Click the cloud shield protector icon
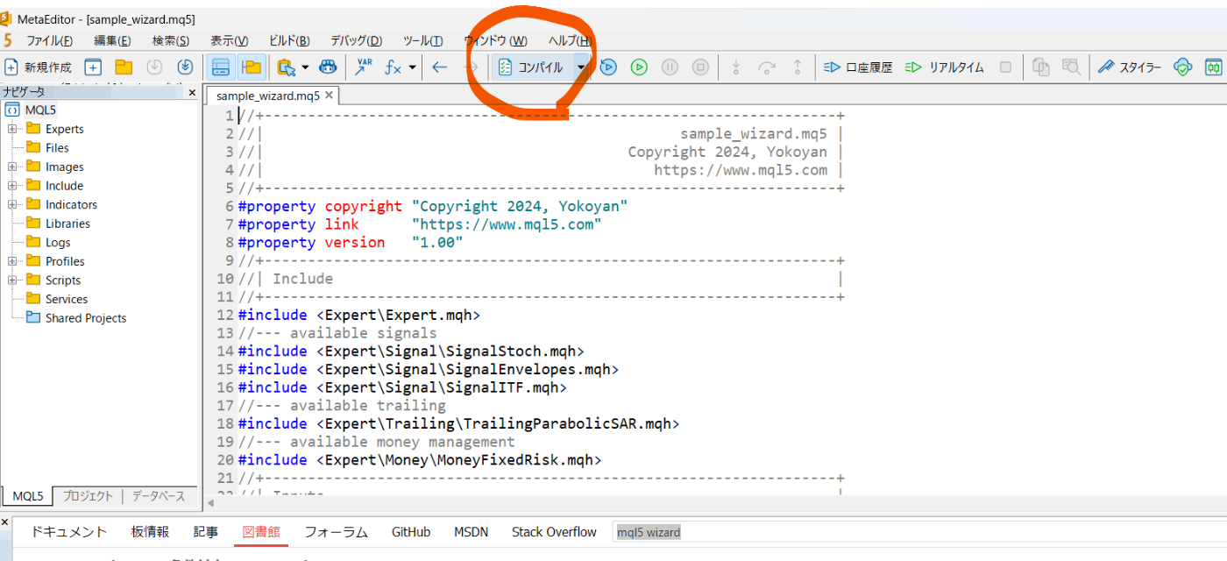 pos(1183,67)
